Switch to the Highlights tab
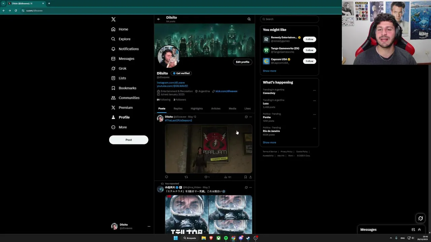 [197, 109]
